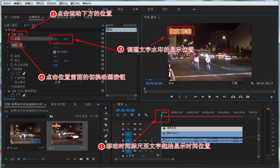Image resolution: width=280 pixels, height=168 pixels.
Task: Step back one frame in Program monitor
Action: 203,97
